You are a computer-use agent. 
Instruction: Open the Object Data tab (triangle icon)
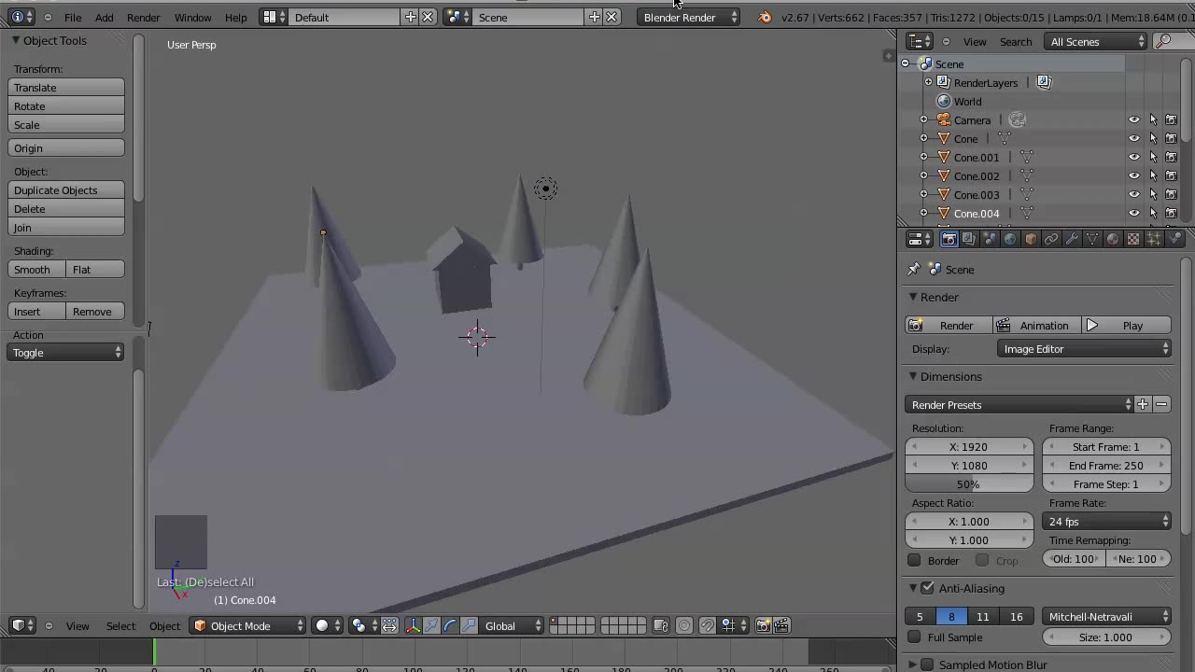point(1092,240)
